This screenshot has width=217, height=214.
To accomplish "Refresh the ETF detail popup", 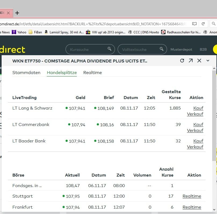I will (182, 61).
